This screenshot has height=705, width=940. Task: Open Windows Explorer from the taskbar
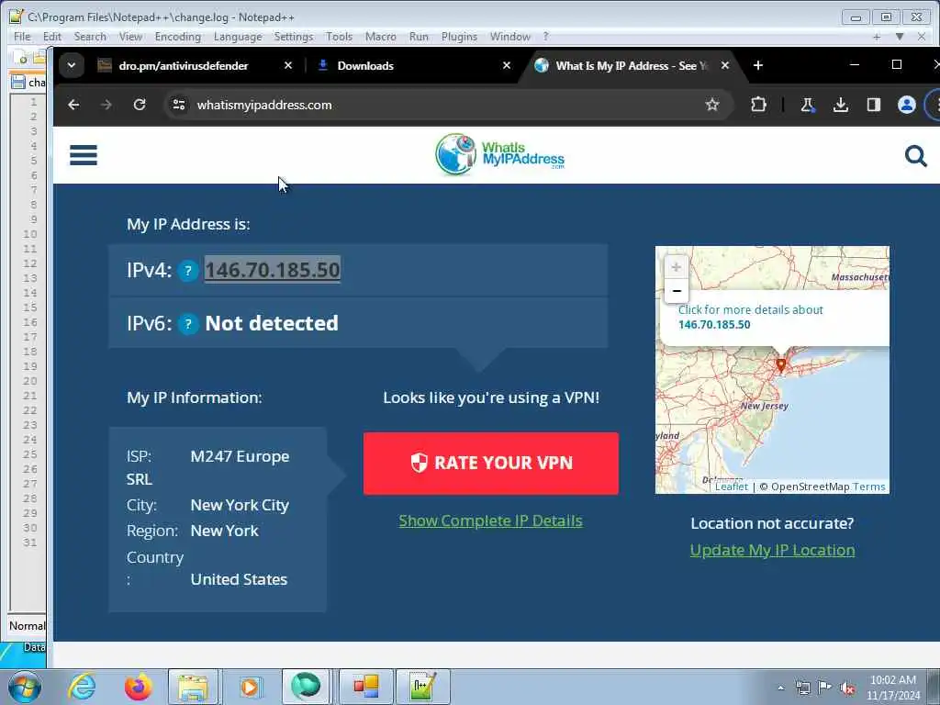point(193,687)
